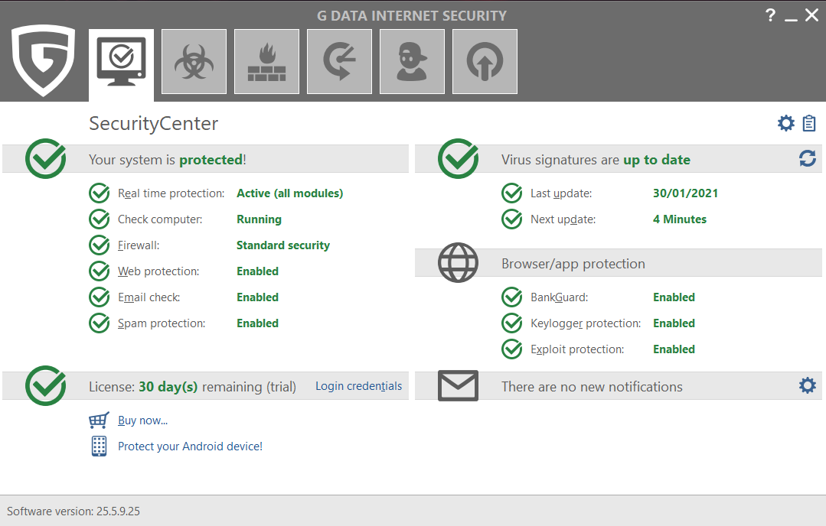Click the large virus signatures checkmark
The image size is (826, 526).
[x=459, y=158]
